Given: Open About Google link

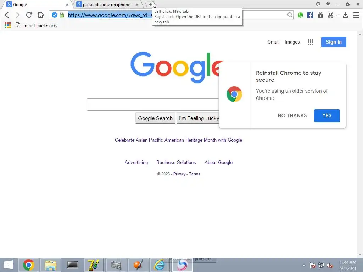Looking at the screenshot, I should pyautogui.click(x=218, y=162).
